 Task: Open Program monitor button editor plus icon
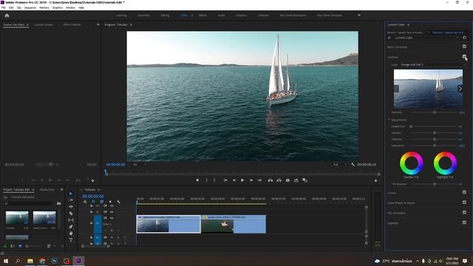(376, 180)
